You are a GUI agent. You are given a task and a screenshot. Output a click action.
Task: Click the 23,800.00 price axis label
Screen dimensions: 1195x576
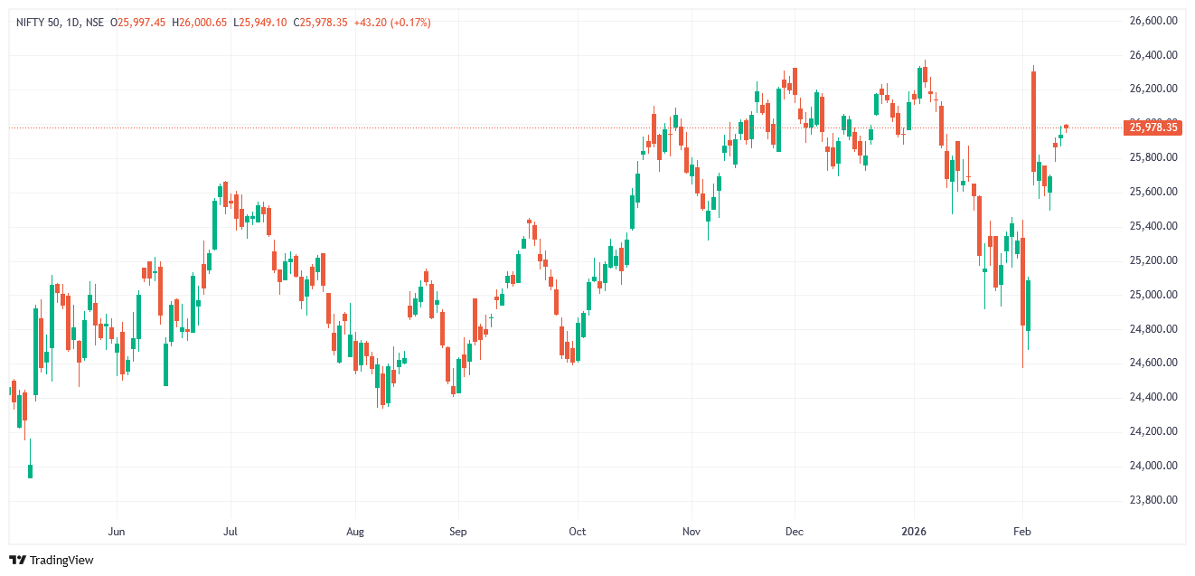(x=1153, y=500)
